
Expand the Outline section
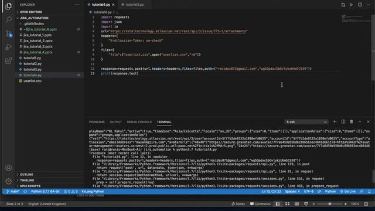coord(26,175)
